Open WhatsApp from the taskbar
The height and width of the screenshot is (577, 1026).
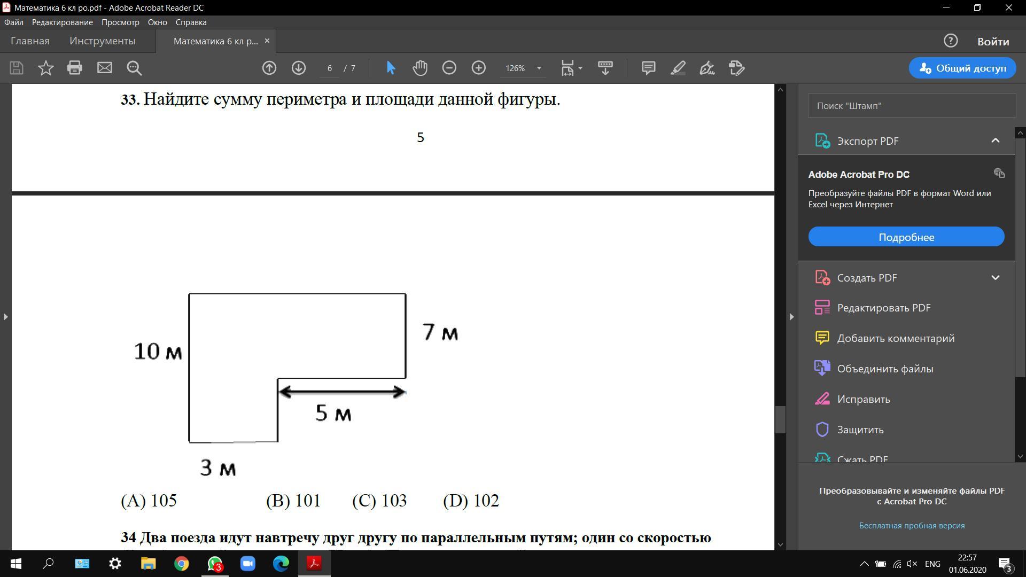215,564
